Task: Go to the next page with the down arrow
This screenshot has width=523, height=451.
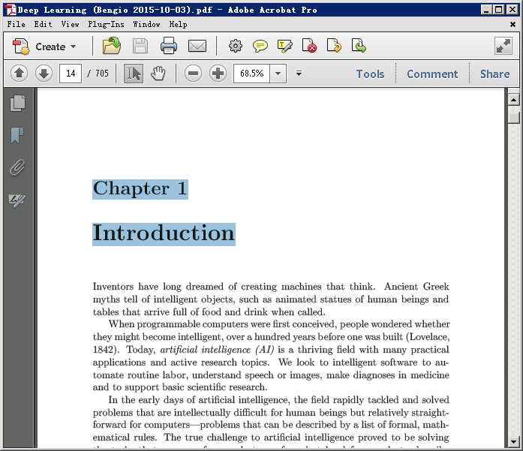Action: pyautogui.click(x=44, y=73)
